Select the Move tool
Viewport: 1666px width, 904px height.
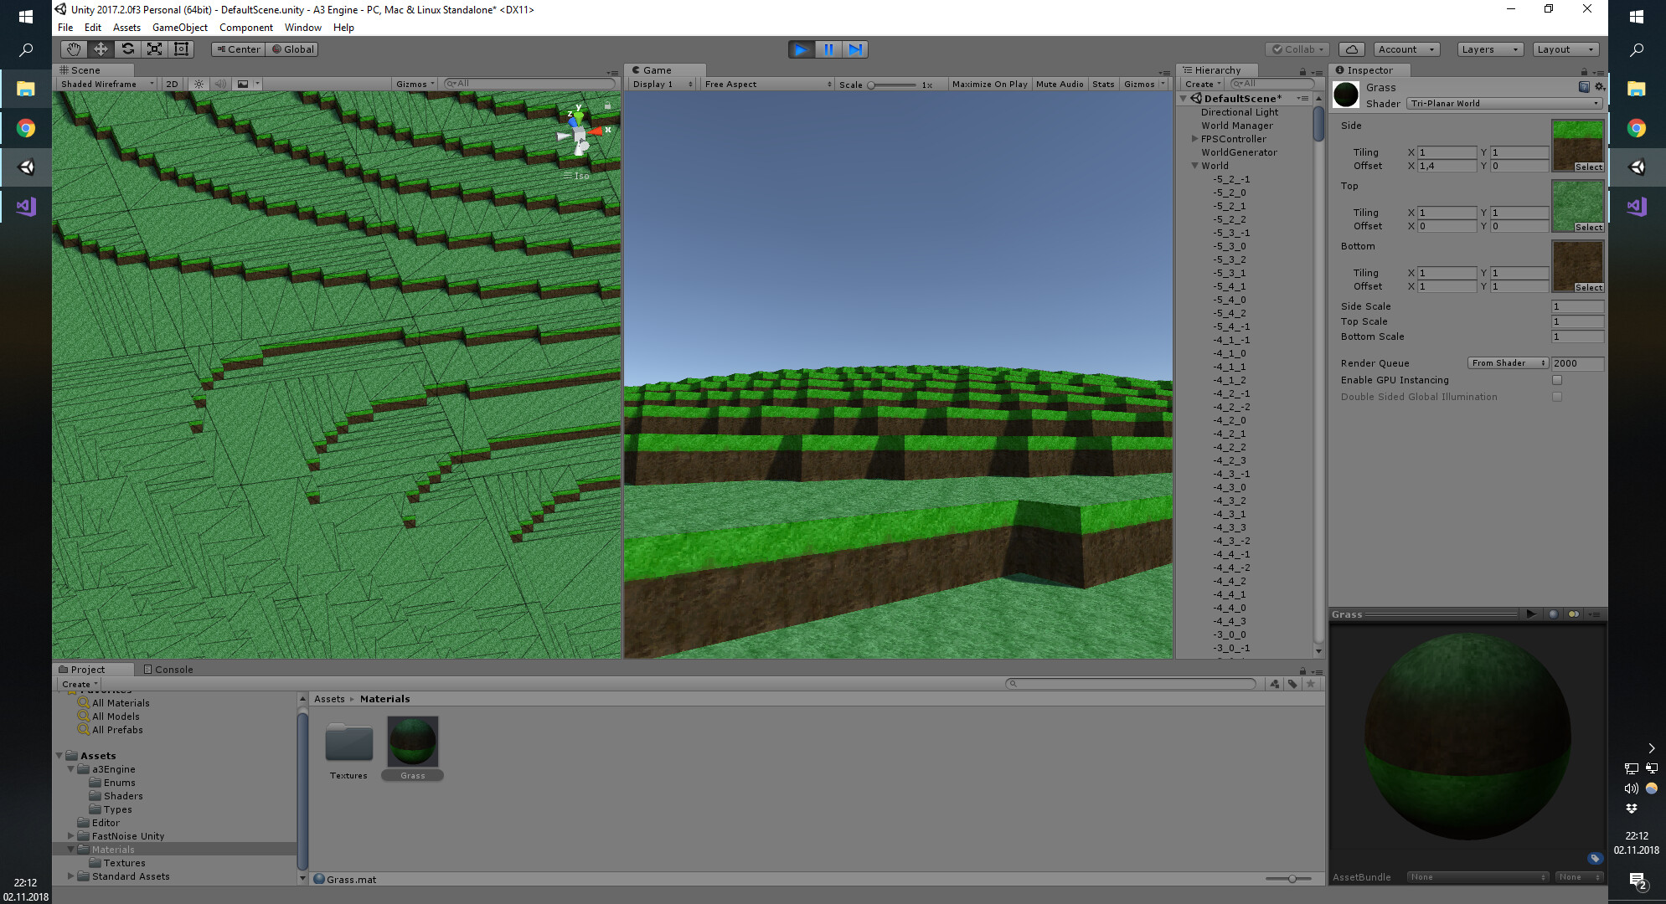pos(101,49)
